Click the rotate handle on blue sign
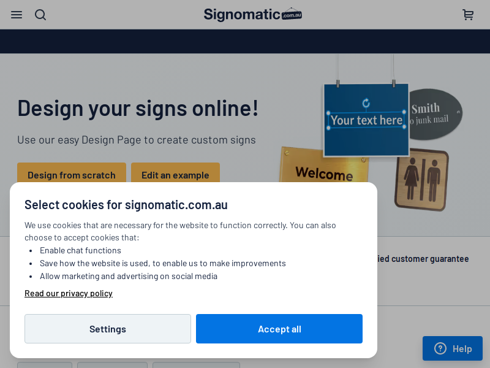 coord(366,103)
